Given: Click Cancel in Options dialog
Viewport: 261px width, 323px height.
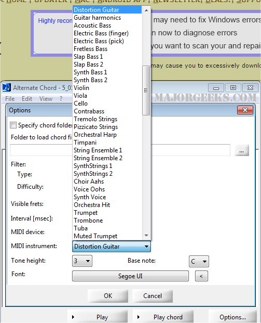Looking at the screenshot, I should point(153,296).
